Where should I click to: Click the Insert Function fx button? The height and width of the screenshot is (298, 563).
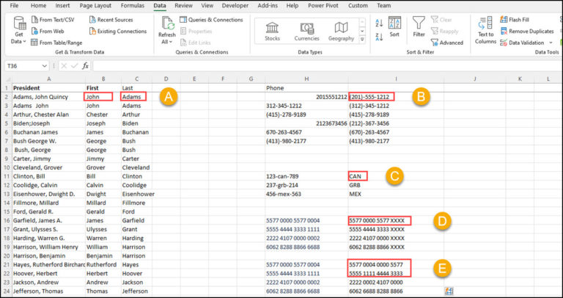(x=86, y=65)
